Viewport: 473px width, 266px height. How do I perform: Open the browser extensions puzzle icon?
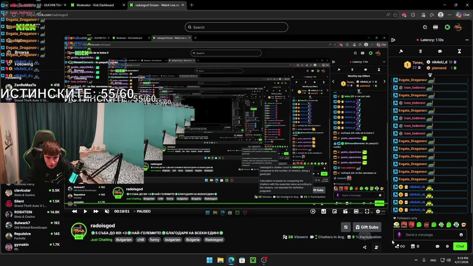pyautogui.click(x=413, y=15)
